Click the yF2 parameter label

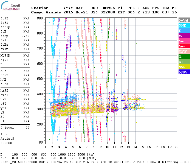coord(3,104)
